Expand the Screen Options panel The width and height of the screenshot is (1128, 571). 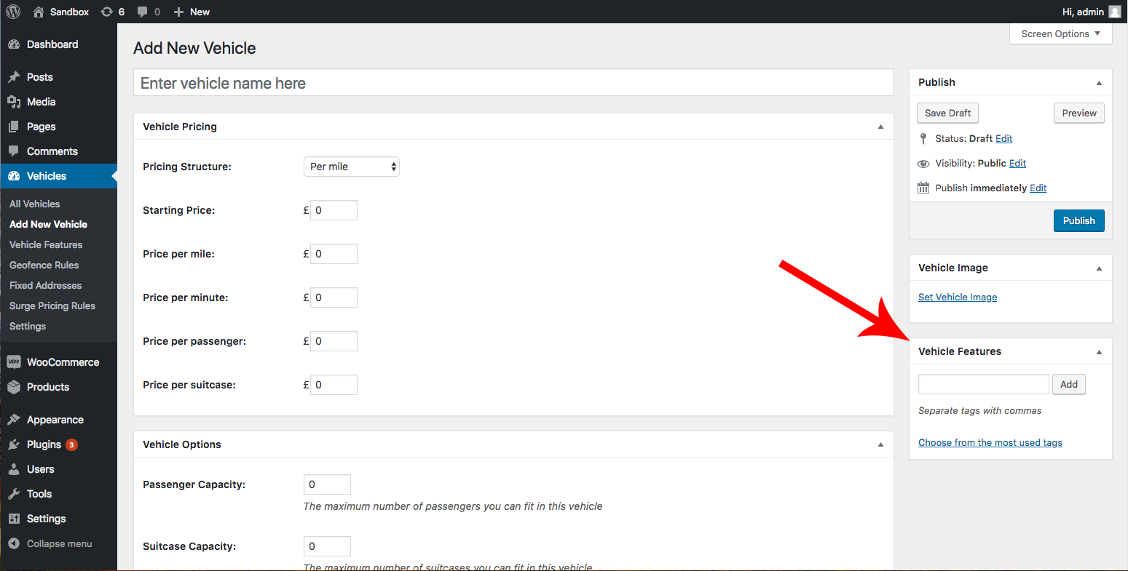(x=1060, y=33)
